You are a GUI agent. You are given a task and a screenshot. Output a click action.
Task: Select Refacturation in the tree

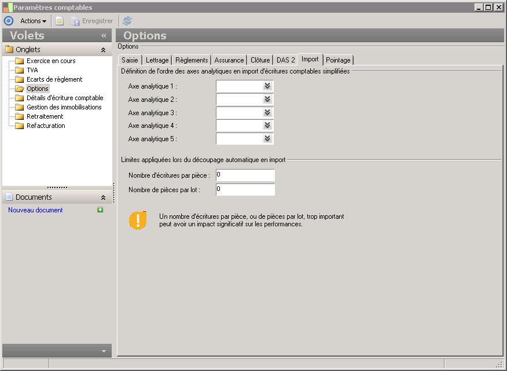pyautogui.click(x=46, y=126)
